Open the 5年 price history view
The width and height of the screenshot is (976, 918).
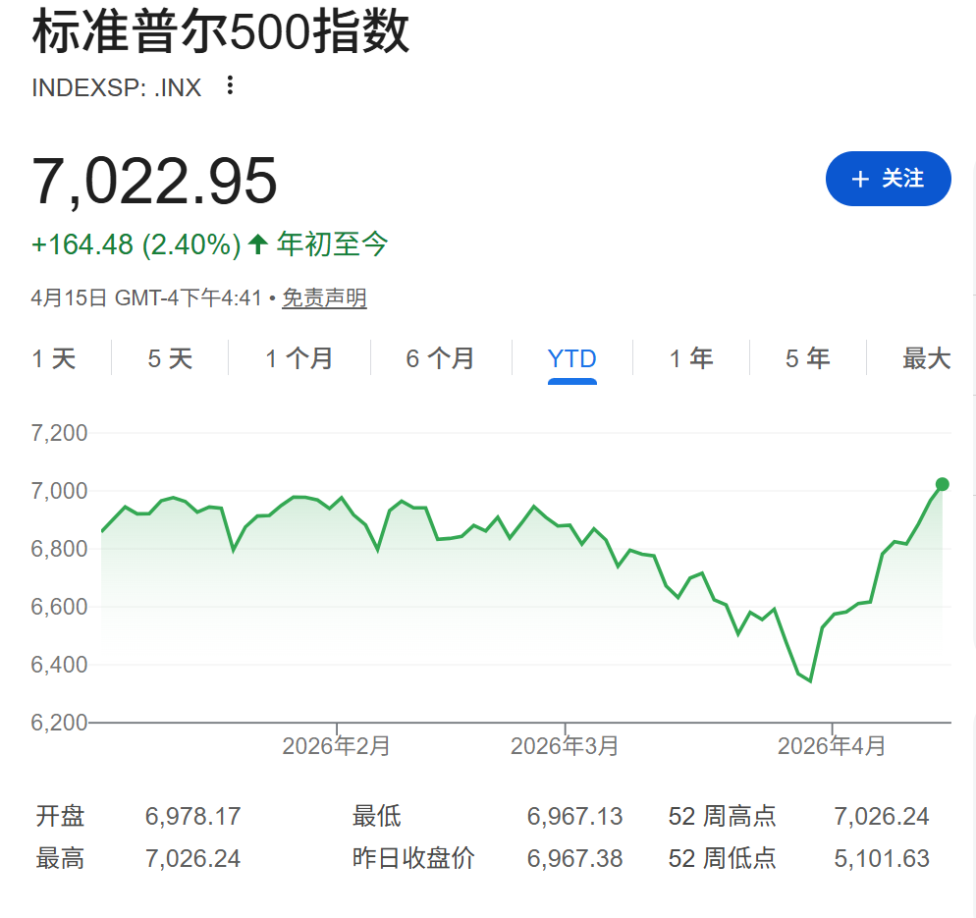coord(807,358)
